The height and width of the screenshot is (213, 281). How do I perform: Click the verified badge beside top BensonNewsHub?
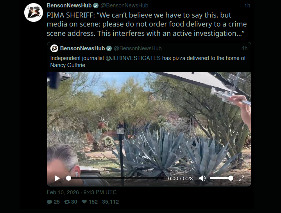[x=96, y=6]
